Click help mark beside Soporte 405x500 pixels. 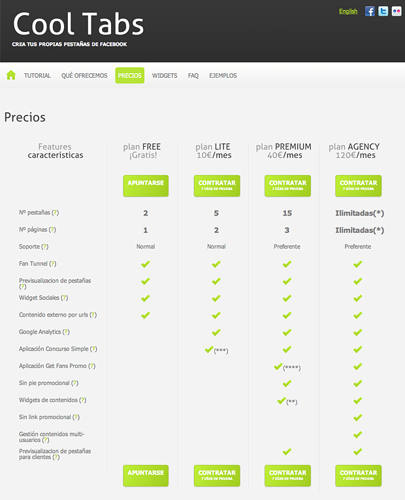[x=45, y=247]
